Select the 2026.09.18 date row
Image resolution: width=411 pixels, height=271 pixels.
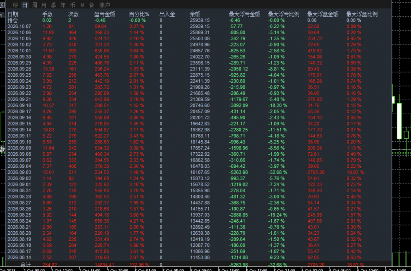19,105
